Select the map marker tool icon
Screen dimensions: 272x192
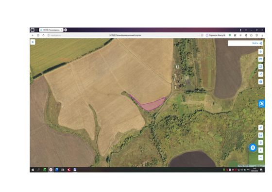coord(260,52)
